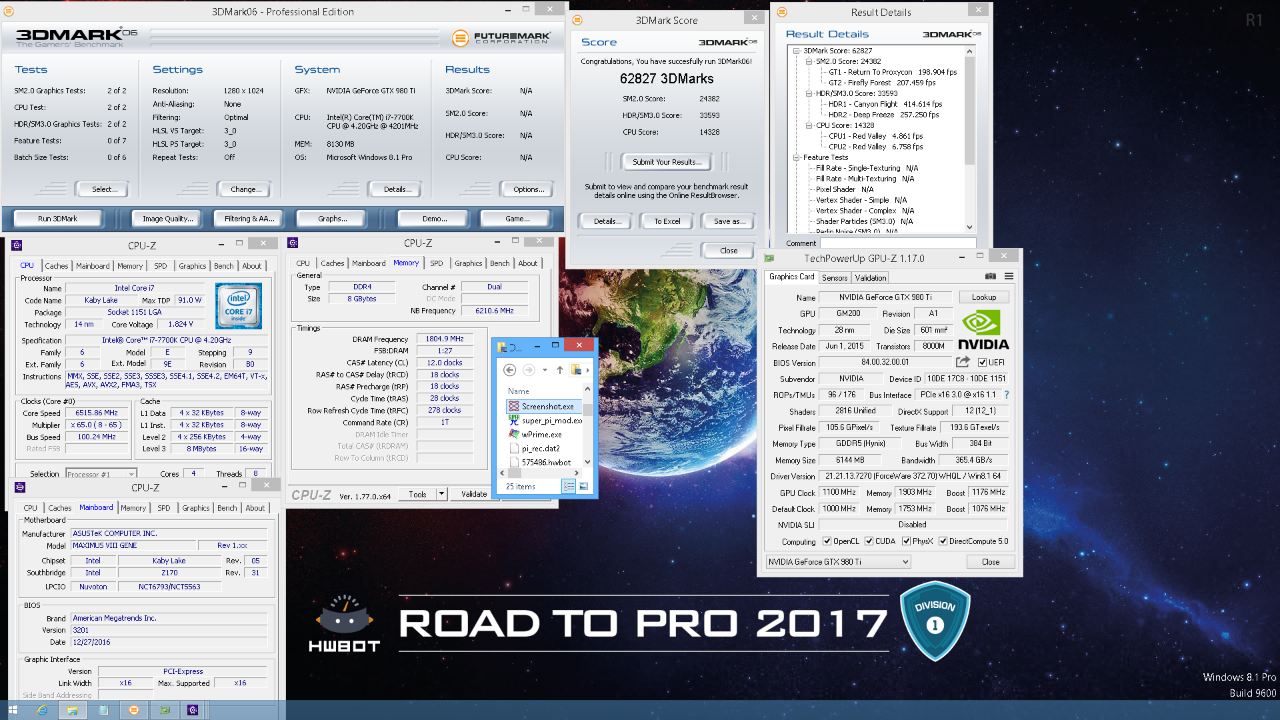Switch to the Sensors tab in GPU-Z
Screen dimensions: 1280x720
point(835,278)
